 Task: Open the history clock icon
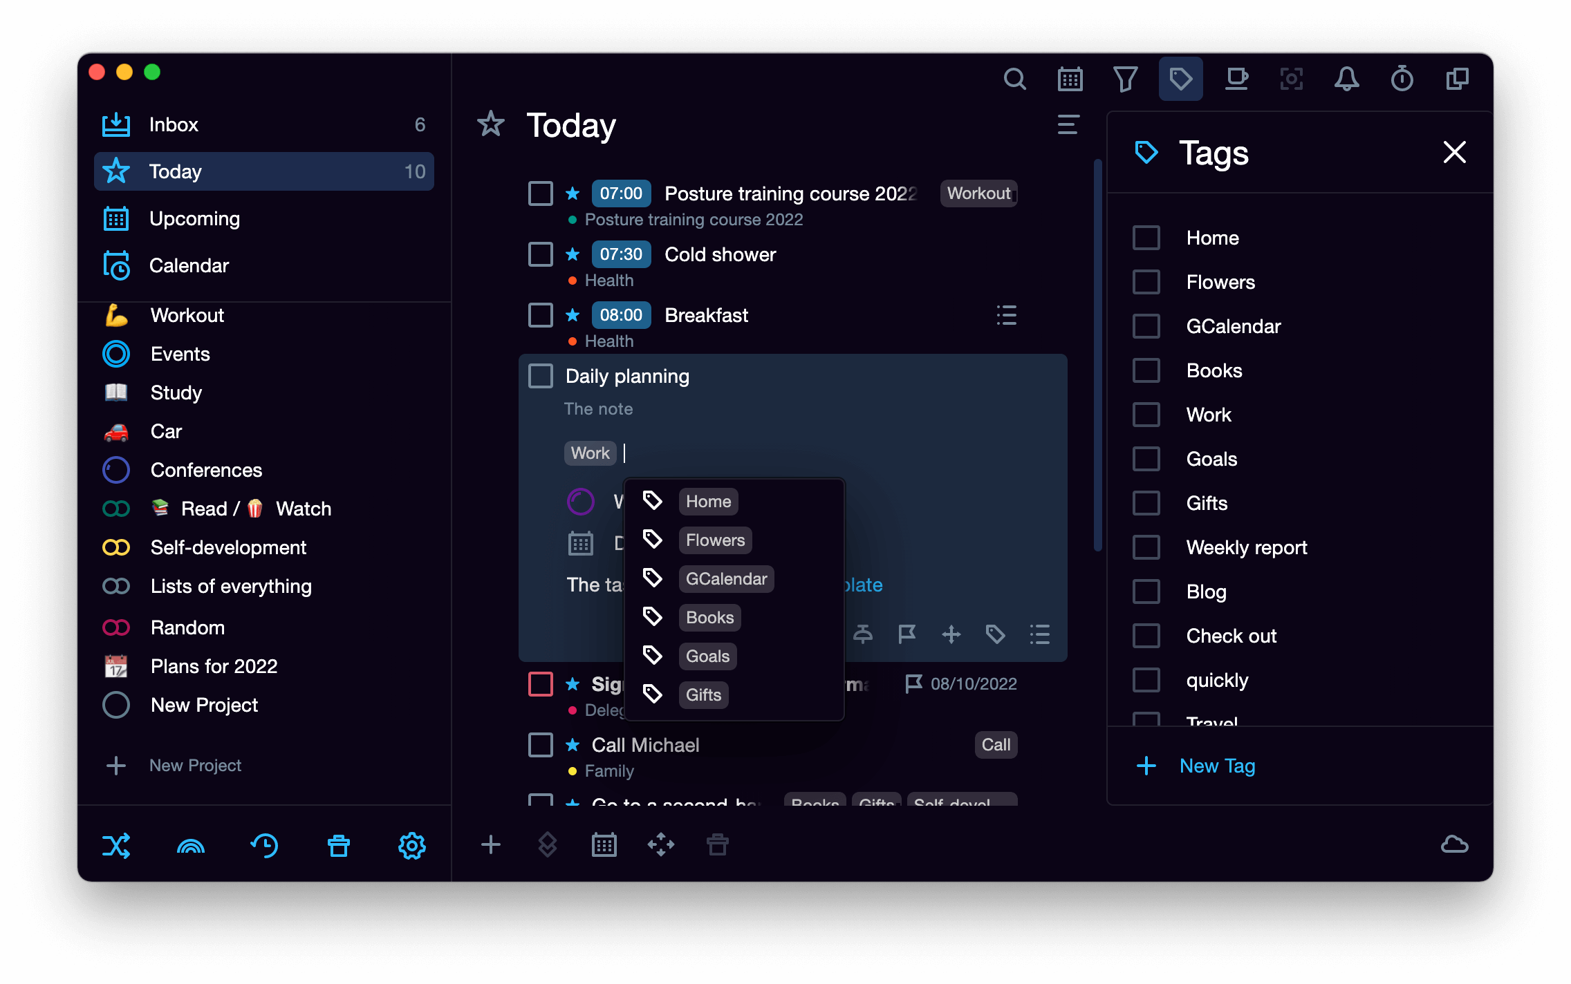[x=264, y=845]
